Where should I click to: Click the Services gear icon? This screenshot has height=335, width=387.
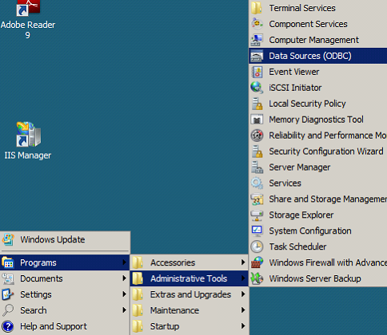tap(257, 183)
